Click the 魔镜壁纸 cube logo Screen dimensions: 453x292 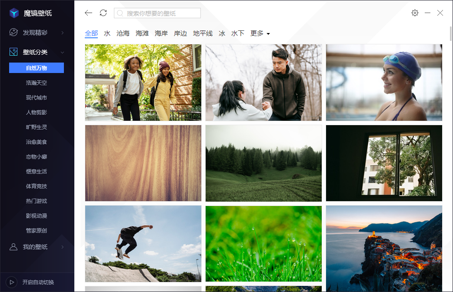[14, 13]
